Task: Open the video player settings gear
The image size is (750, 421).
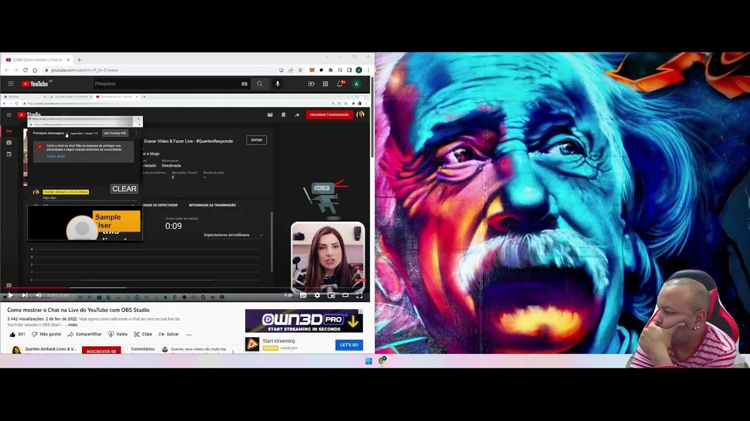Action: pyautogui.click(x=317, y=295)
